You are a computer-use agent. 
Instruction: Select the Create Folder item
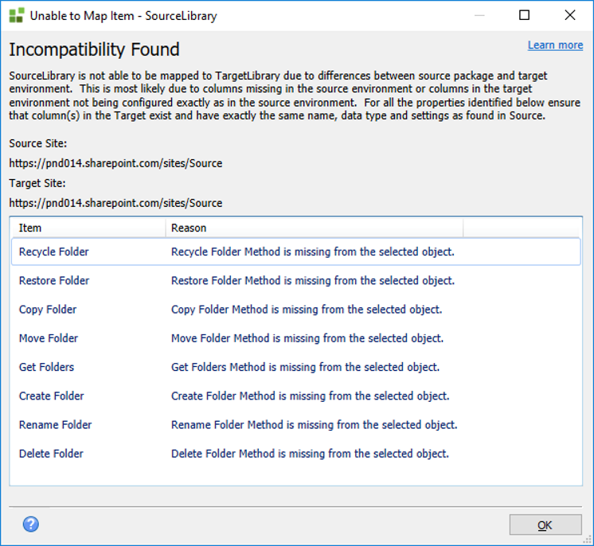51,396
